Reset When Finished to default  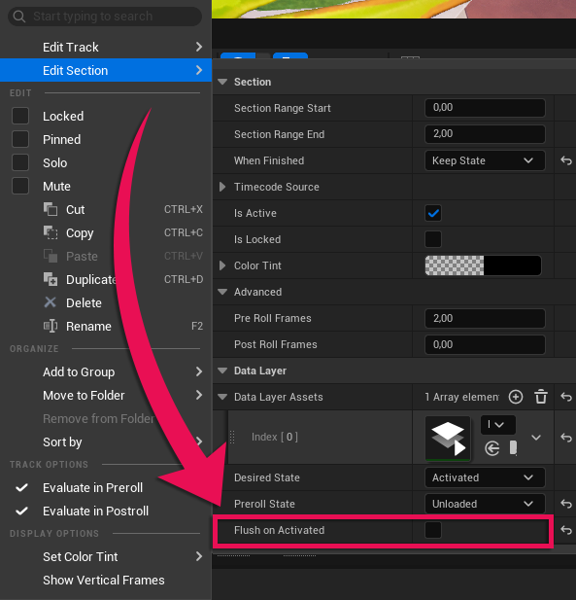click(x=566, y=160)
